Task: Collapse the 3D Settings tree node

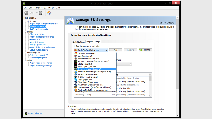Action: click(x=25, y=21)
